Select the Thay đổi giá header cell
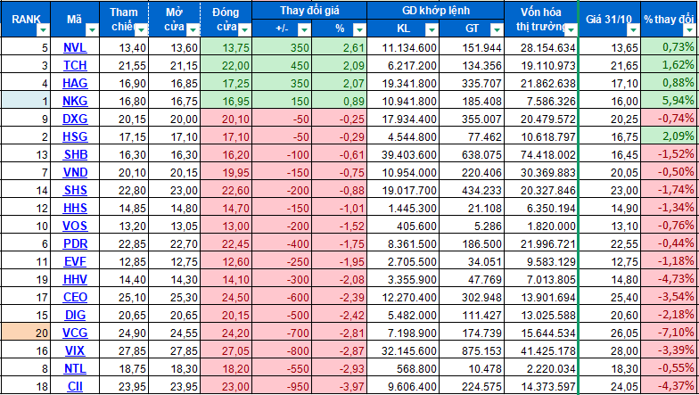This screenshot has height=395, width=699. pos(309,11)
